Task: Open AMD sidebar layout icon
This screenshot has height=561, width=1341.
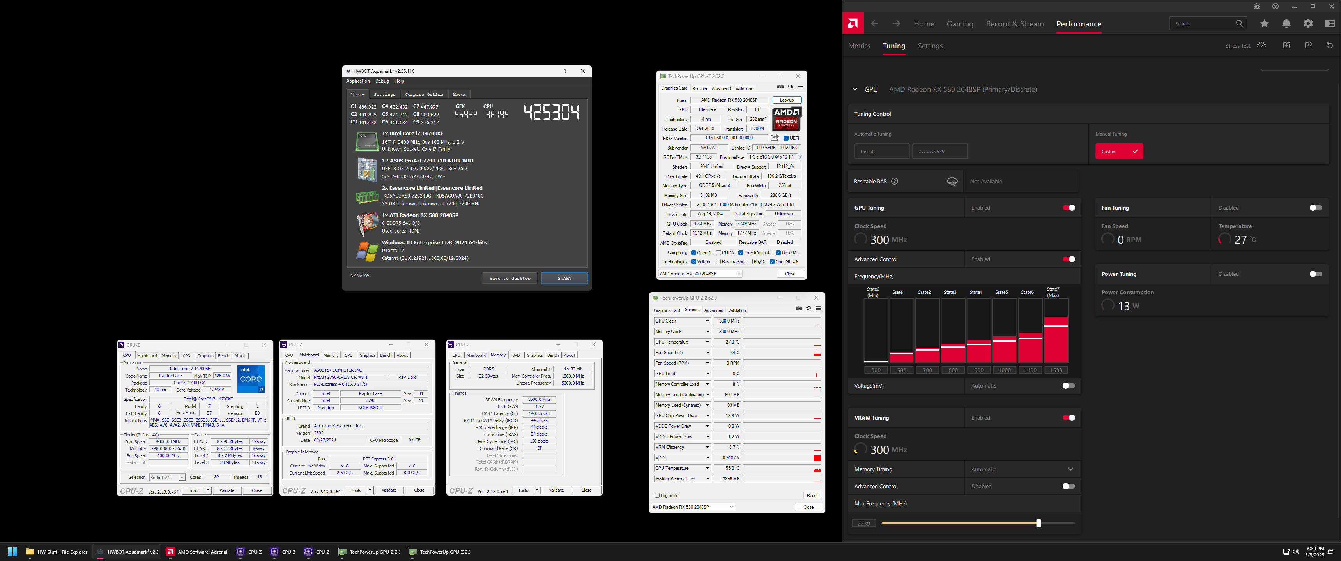Action: tap(1330, 23)
